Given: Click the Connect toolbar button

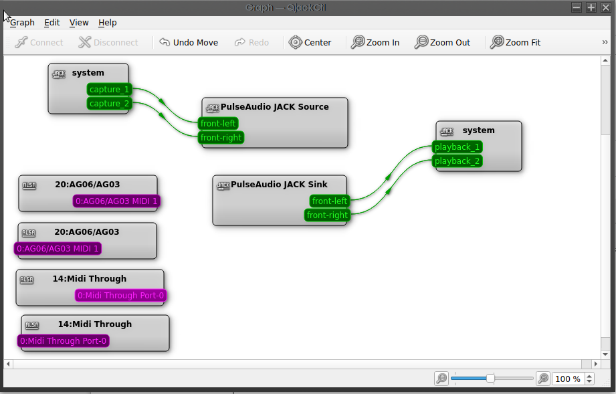Looking at the screenshot, I should point(39,42).
